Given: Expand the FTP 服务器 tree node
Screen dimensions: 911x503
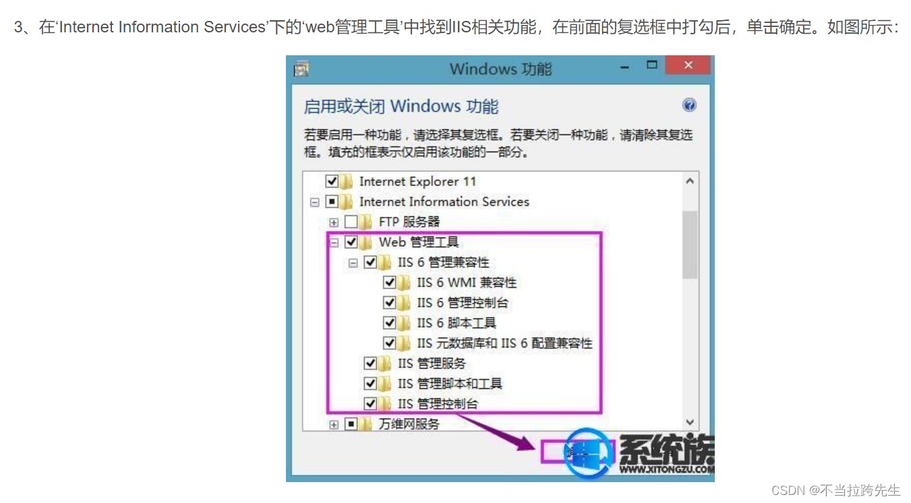Looking at the screenshot, I should tap(333, 223).
